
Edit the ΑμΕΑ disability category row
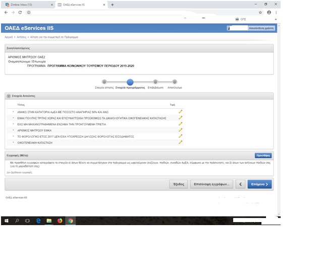tap(180, 111)
